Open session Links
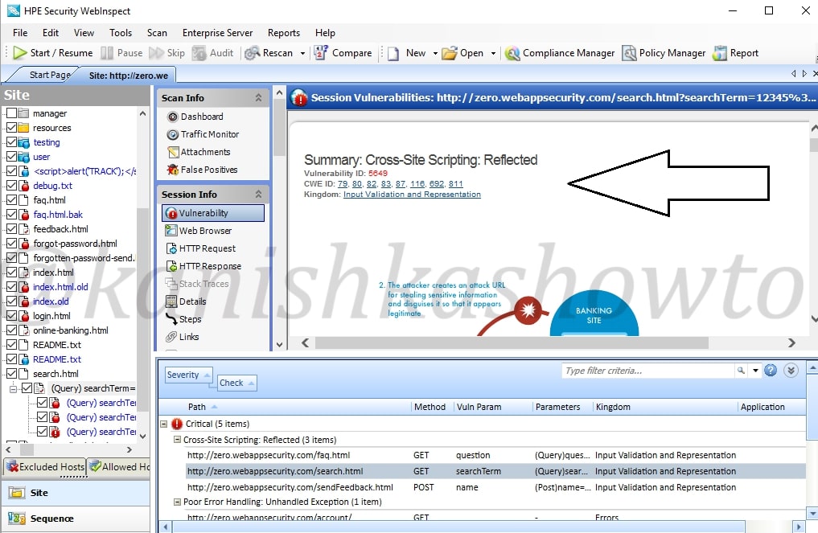The width and height of the screenshot is (818, 533). (182, 337)
